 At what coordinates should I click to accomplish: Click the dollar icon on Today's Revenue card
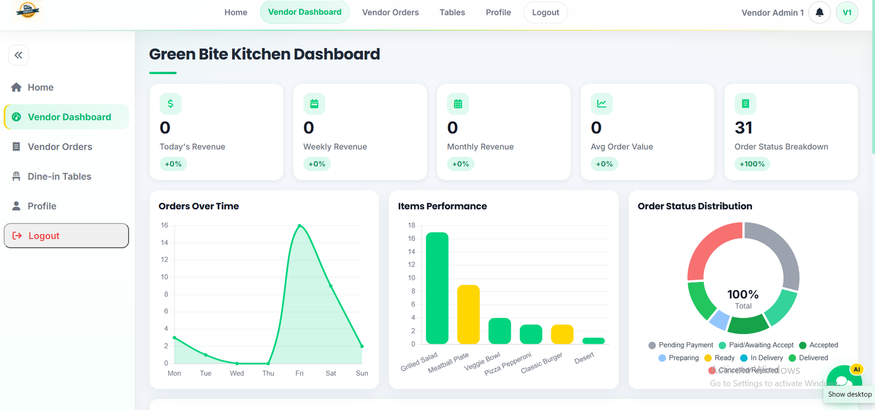(x=171, y=104)
